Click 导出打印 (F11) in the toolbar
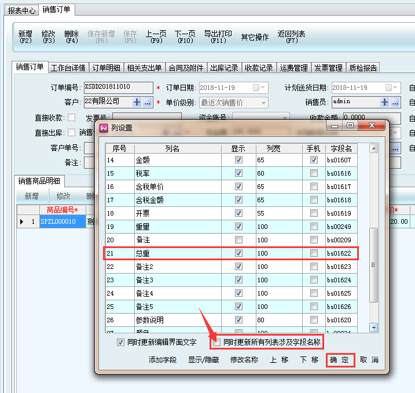The height and width of the screenshot is (393, 415). pos(218,37)
